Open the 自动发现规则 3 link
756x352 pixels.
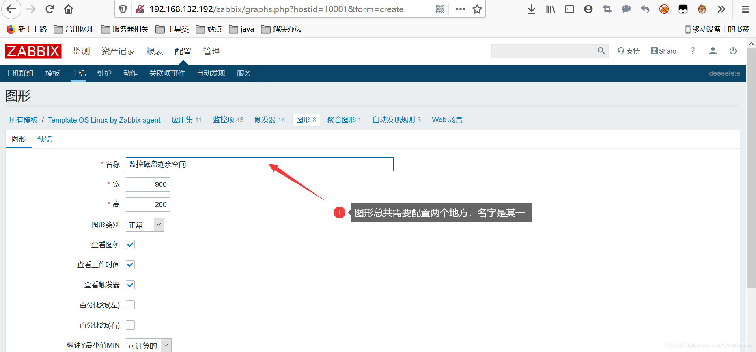(397, 120)
